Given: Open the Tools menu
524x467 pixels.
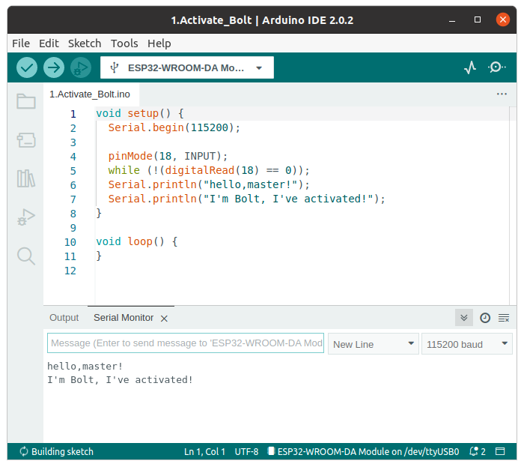Looking at the screenshot, I should [x=124, y=43].
